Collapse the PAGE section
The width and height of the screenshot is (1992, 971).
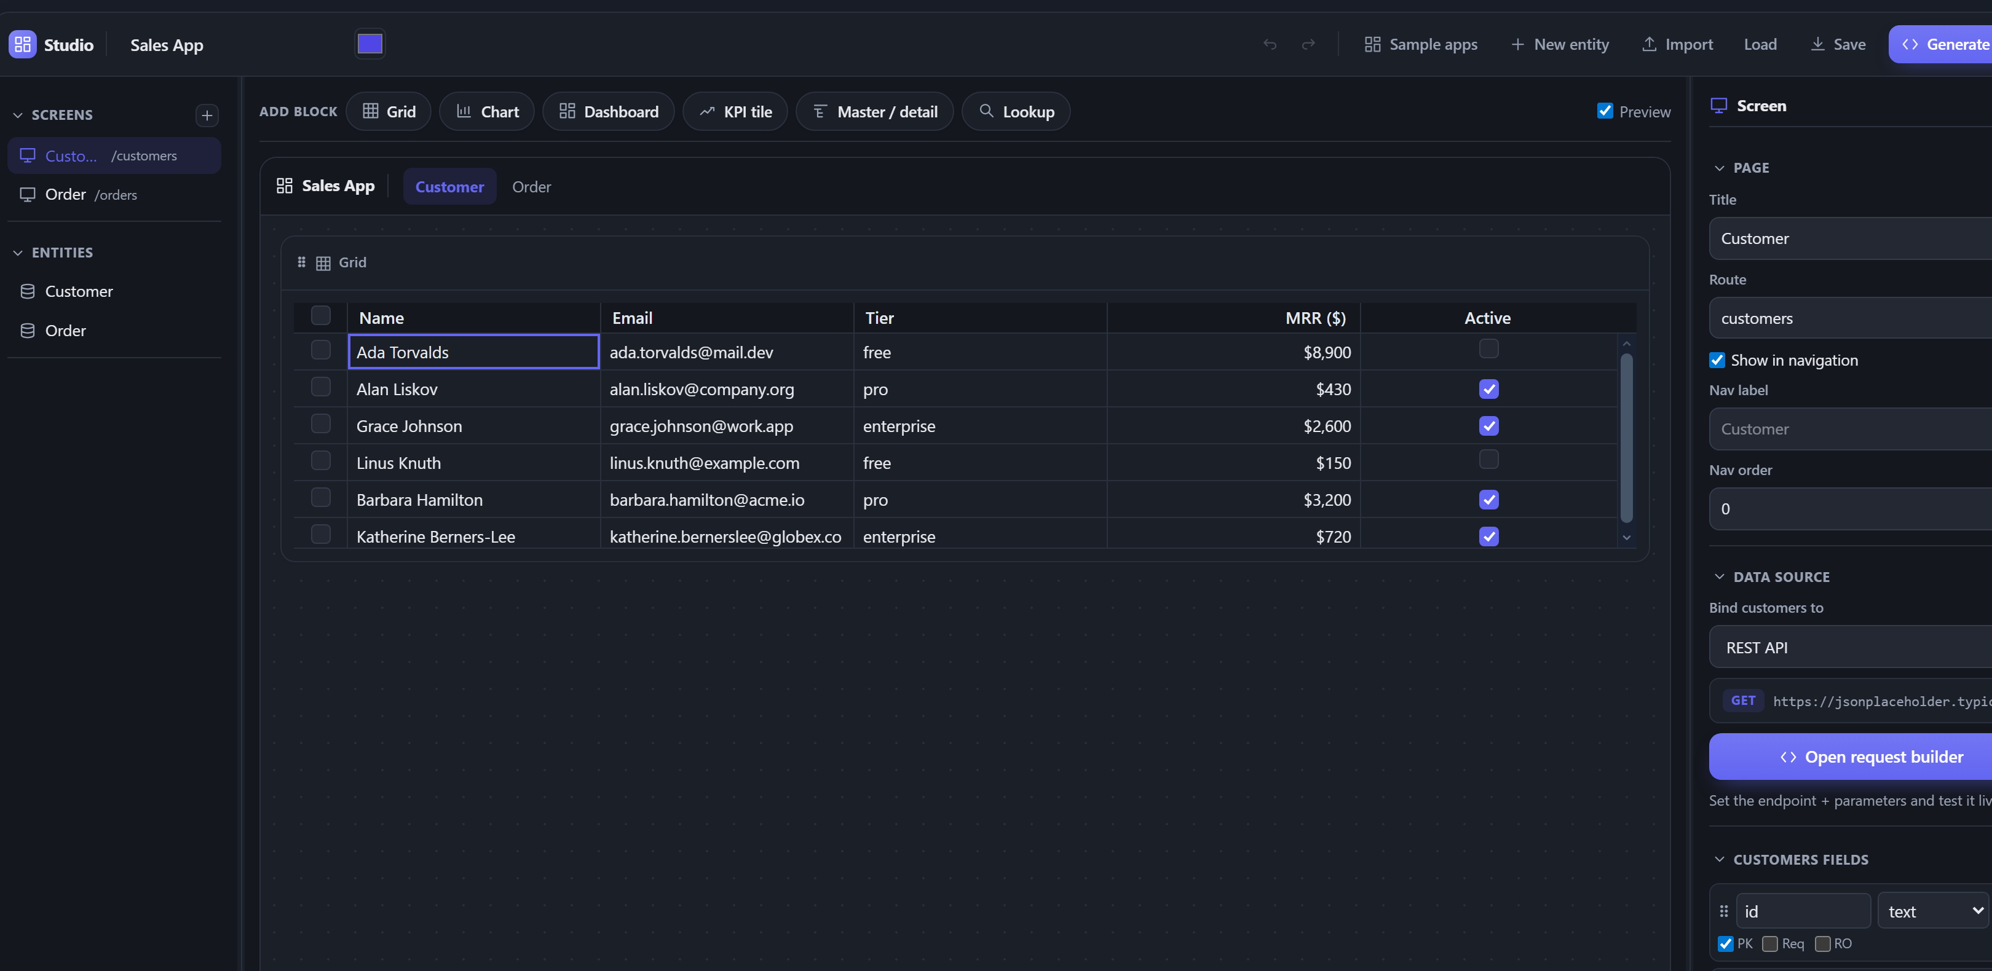tap(1719, 168)
